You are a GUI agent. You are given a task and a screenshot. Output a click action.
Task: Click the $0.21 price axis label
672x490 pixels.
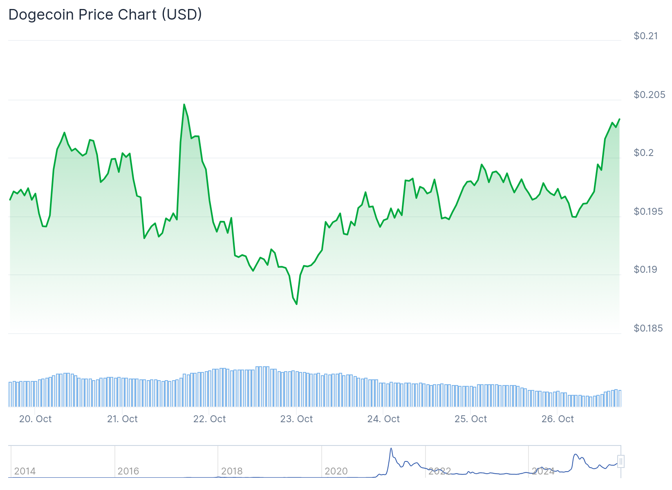click(646, 36)
